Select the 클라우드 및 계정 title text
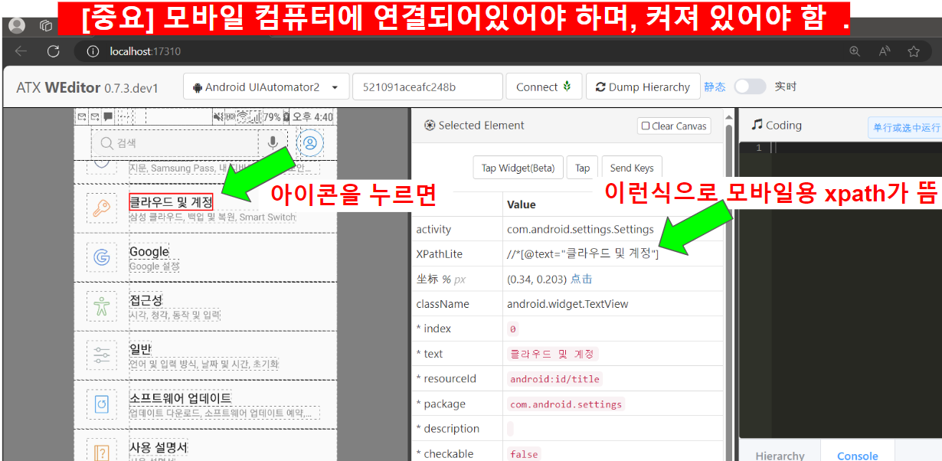Screen dimensions: 942x461 [x=171, y=202]
